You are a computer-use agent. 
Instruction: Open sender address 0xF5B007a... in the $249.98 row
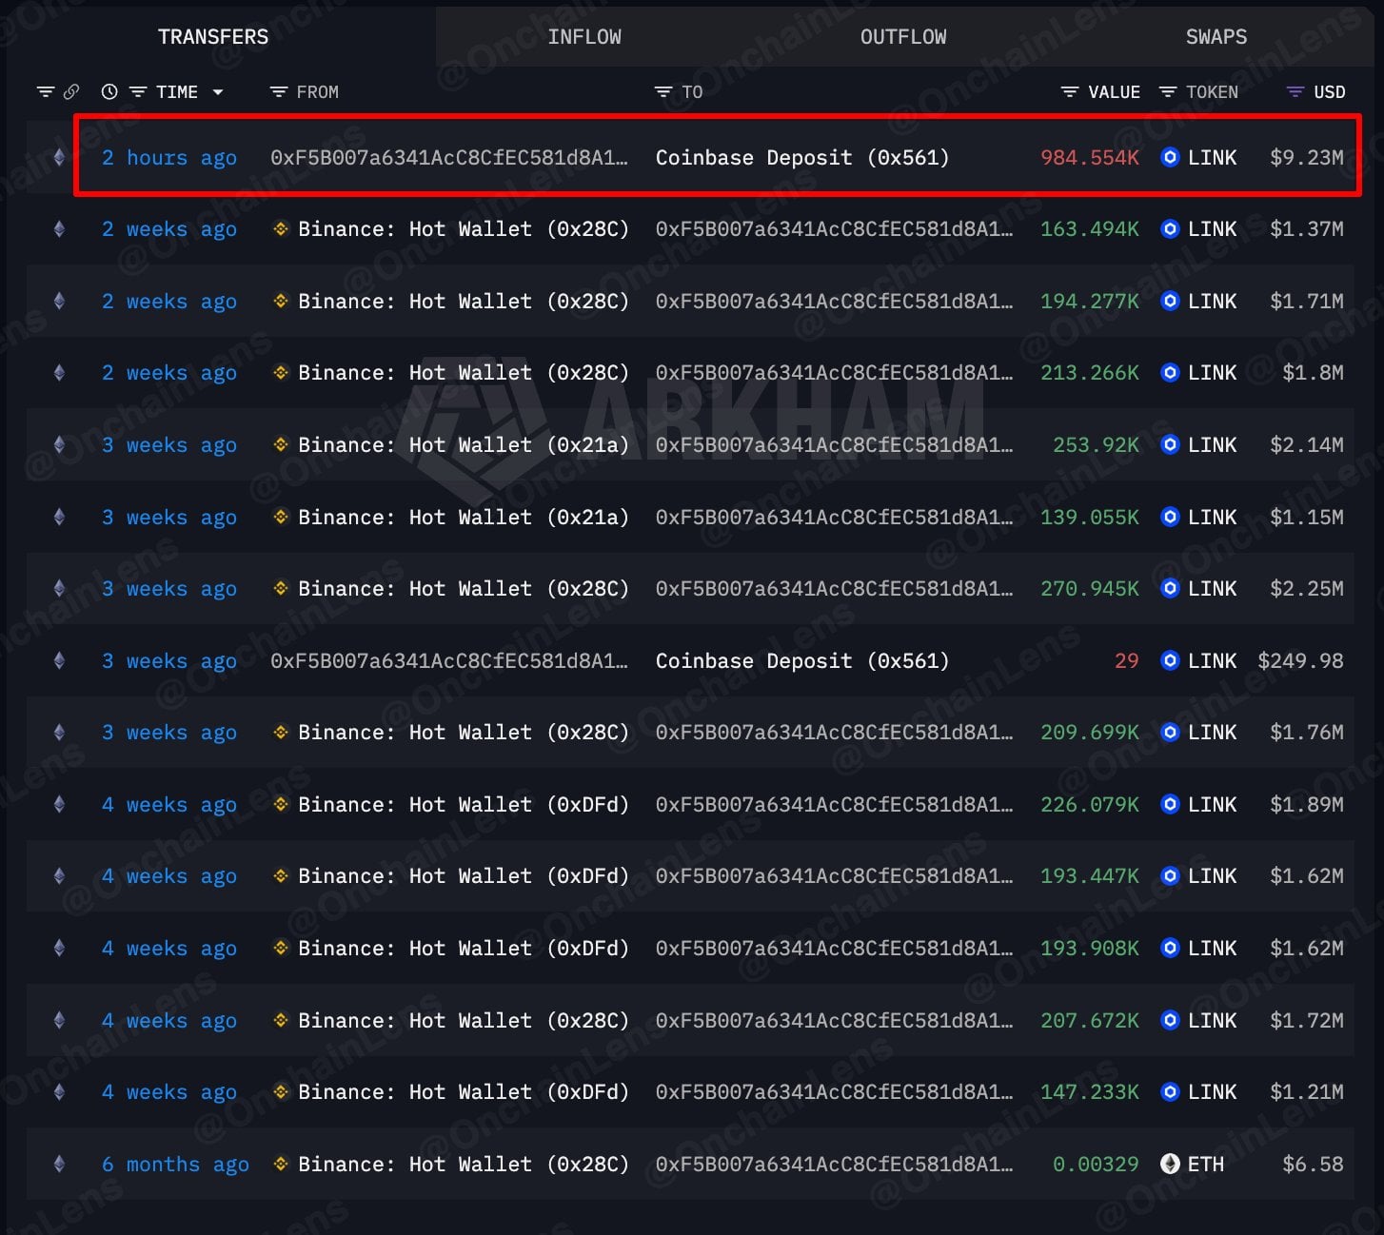(x=449, y=661)
